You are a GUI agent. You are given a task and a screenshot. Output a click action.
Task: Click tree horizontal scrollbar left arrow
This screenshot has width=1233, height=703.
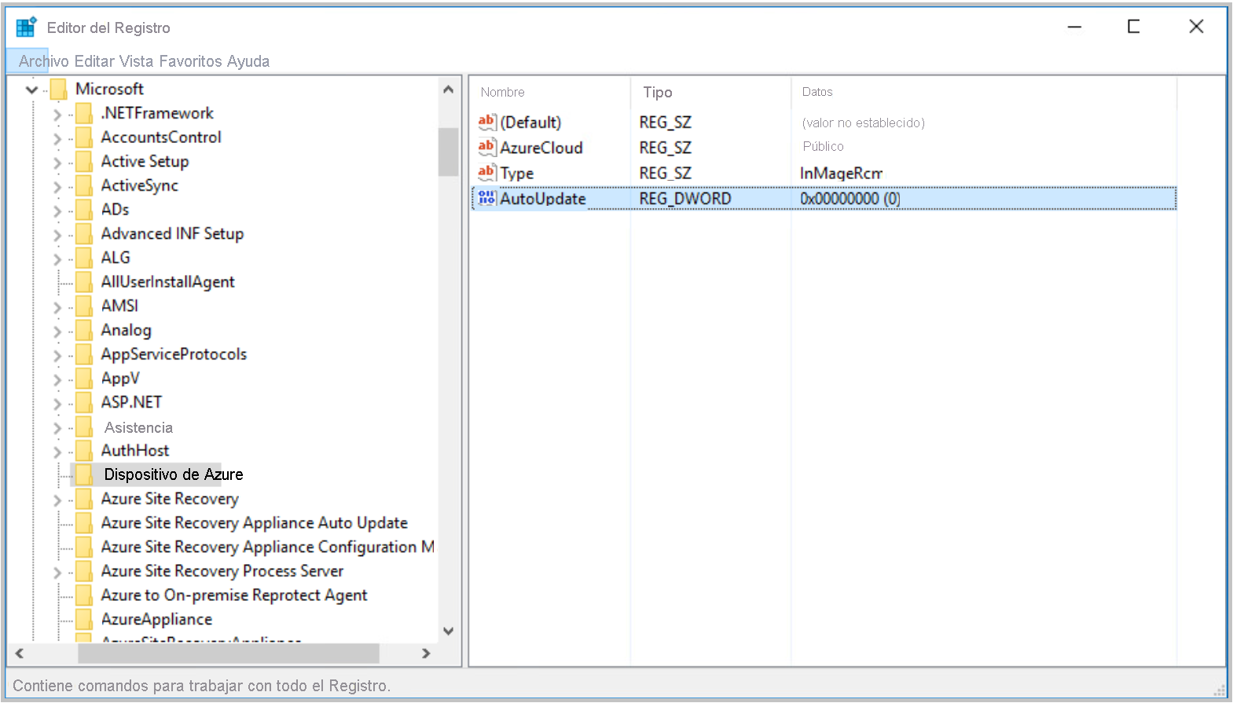point(20,654)
